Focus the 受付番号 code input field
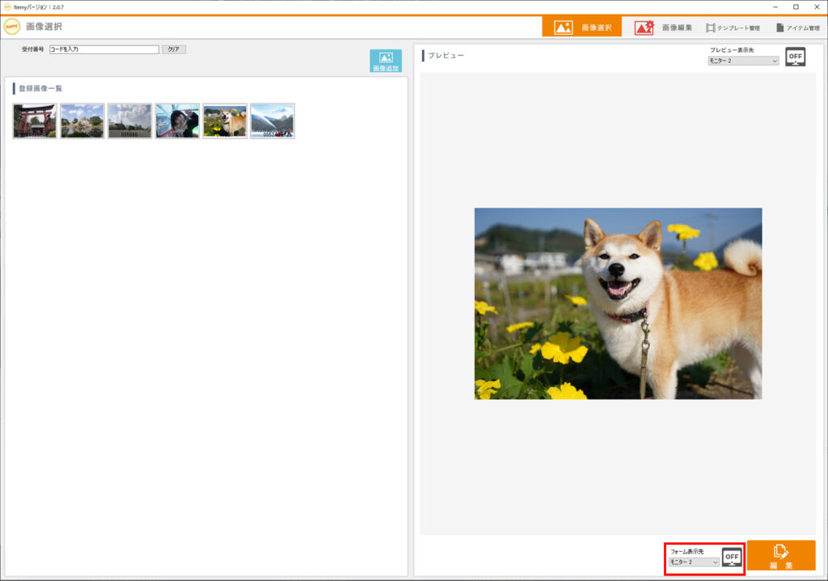The image size is (828, 581). (x=103, y=49)
